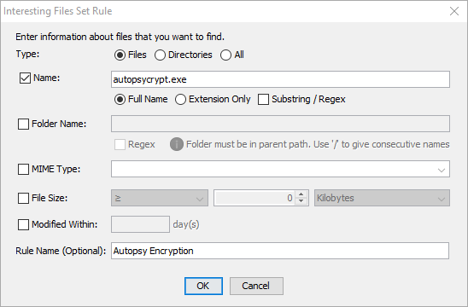Tick the MIME Type checkbox
Image resolution: width=468 pixels, height=307 pixels.
(x=23, y=170)
